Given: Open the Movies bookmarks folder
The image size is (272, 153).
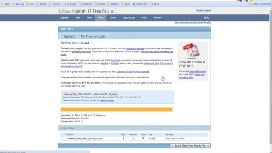Looking at the screenshot, I should [x=55, y=4].
